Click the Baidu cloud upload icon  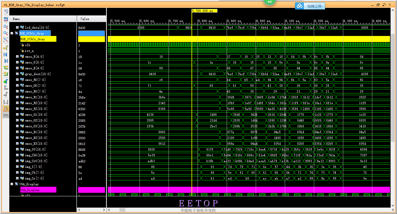(300, 6)
